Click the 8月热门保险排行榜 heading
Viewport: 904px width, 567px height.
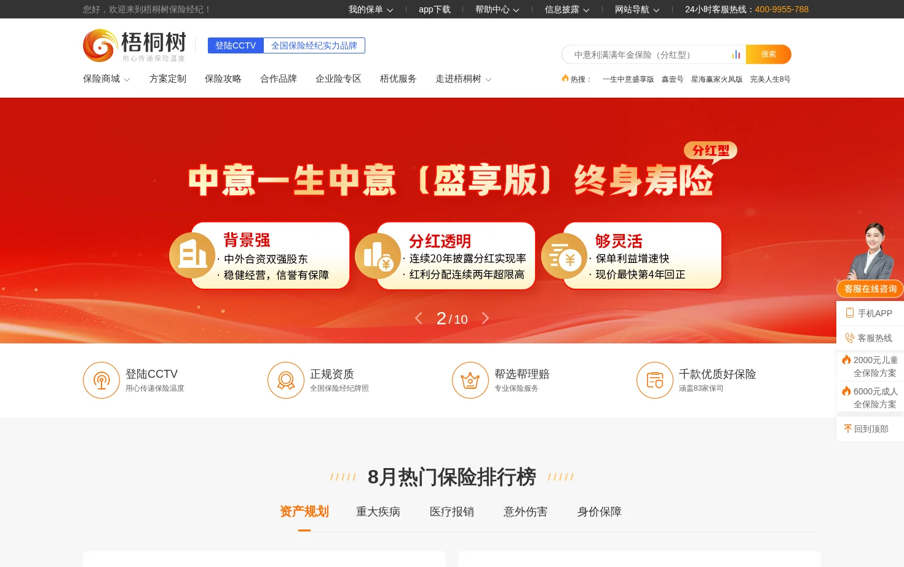[452, 477]
